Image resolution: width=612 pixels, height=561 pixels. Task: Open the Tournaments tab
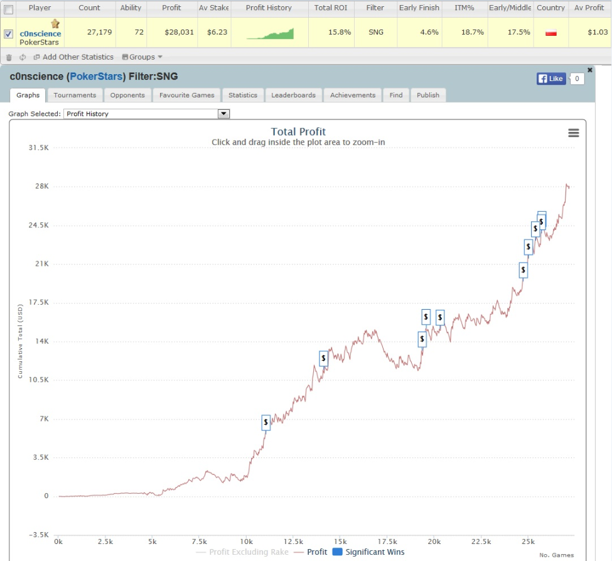[x=75, y=95]
